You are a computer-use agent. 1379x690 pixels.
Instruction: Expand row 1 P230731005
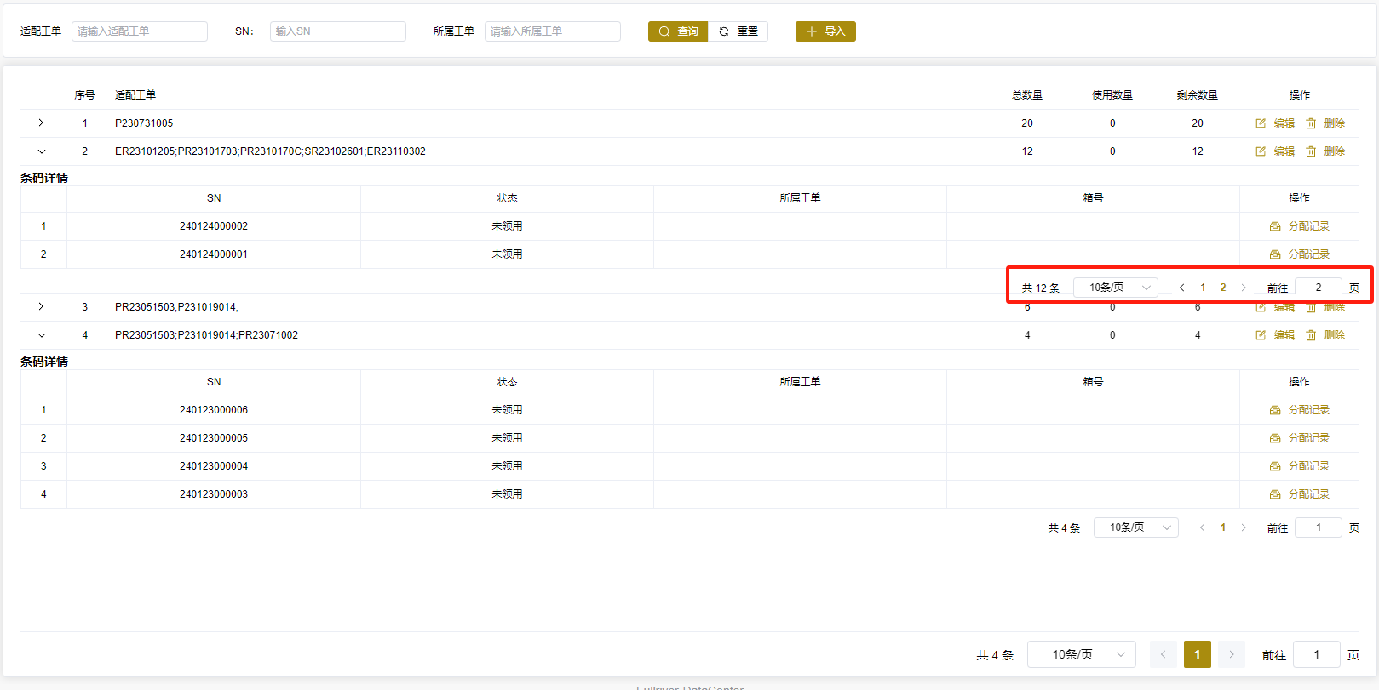[x=41, y=123]
